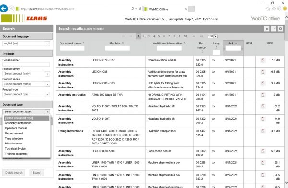
Task: Expand the Document language dropdown
Action: 48,44
